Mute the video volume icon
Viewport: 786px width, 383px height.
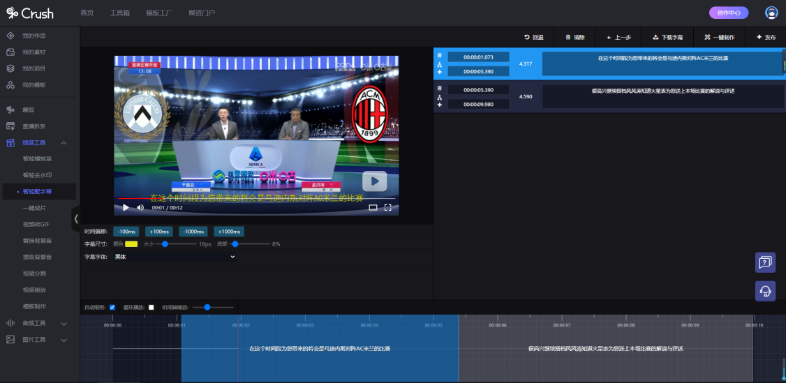click(x=140, y=207)
